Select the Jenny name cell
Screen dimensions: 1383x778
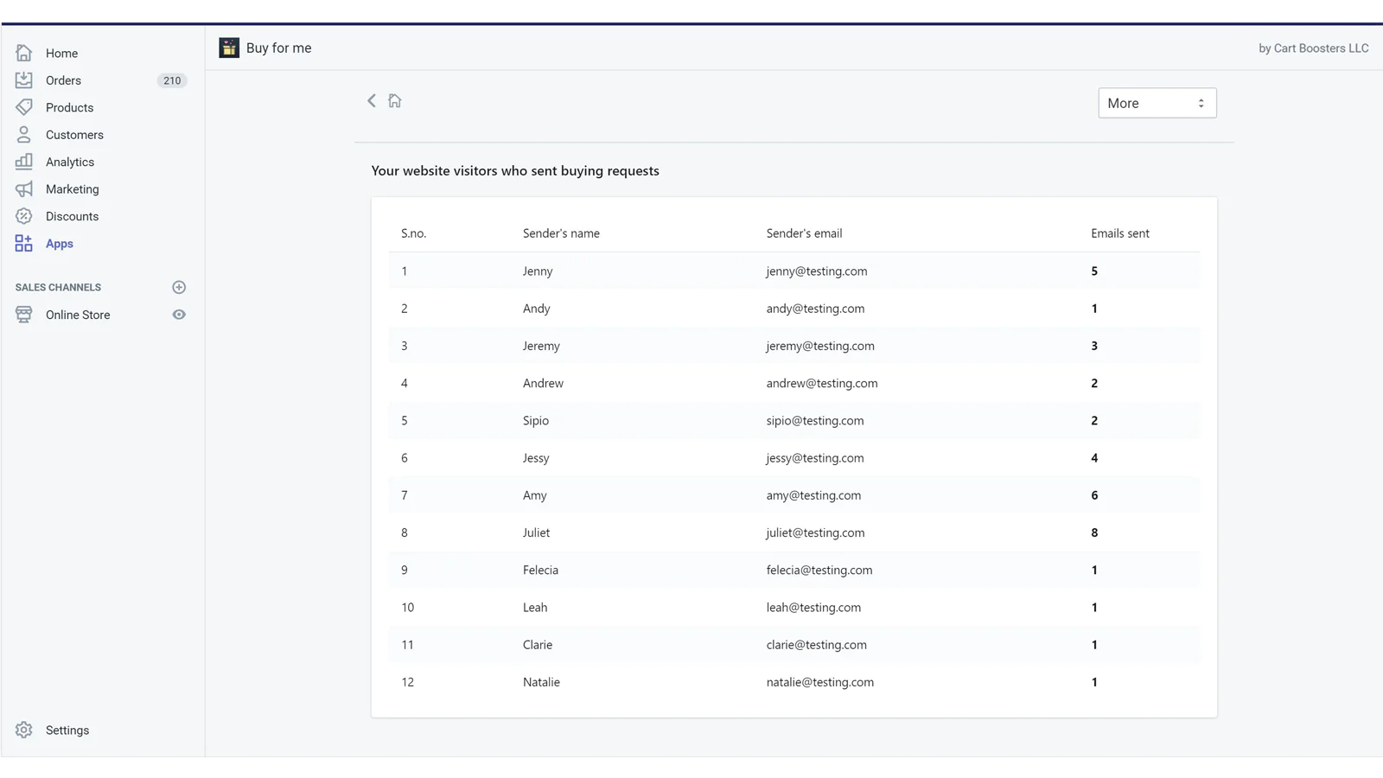pyautogui.click(x=538, y=271)
